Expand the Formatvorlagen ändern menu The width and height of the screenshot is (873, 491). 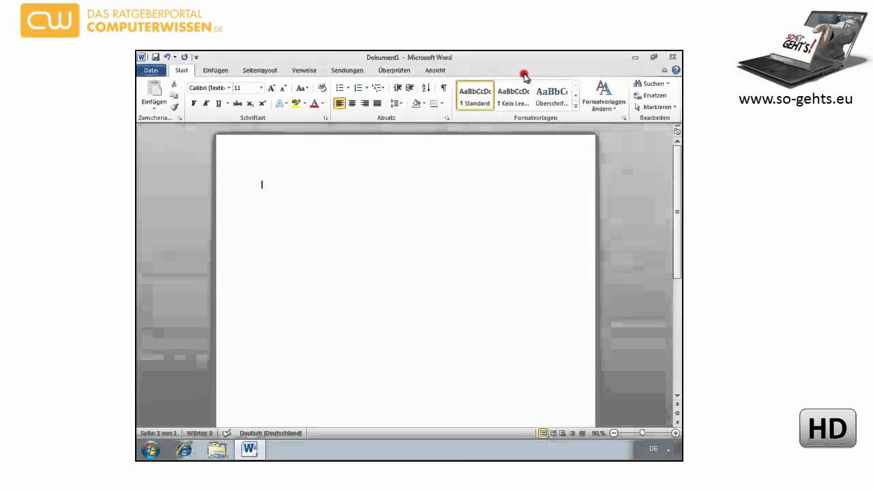tap(604, 96)
